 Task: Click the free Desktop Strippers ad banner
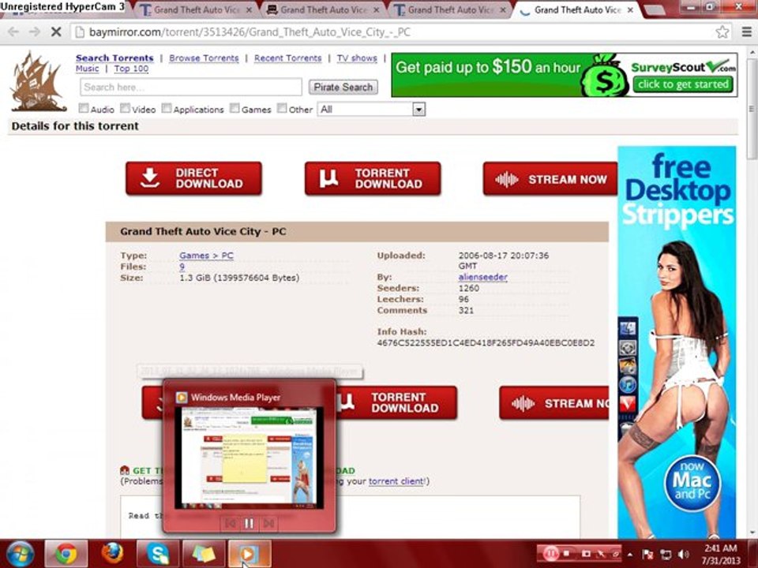click(x=677, y=342)
